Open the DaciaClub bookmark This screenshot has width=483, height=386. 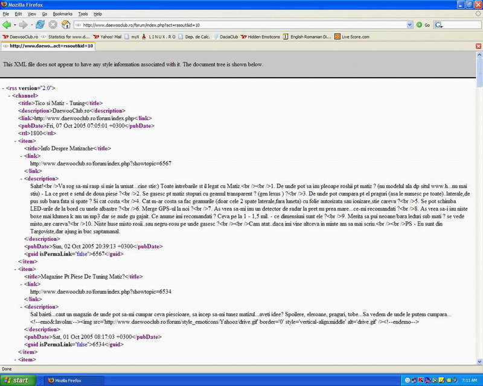tap(225, 37)
